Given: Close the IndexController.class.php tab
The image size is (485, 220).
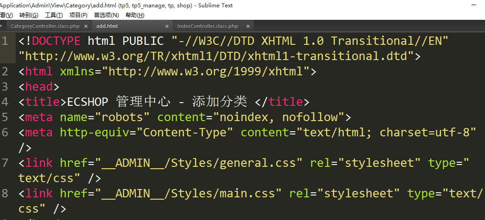Looking at the screenshot, I should tap(248, 26).
